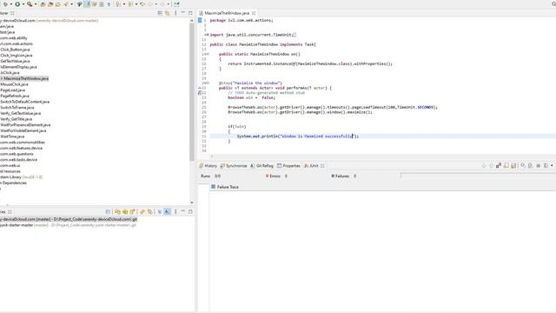The height and width of the screenshot is (313, 556).
Task: Click Next Failed Test arrow in JUnit
Action: [x=484, y=166]
